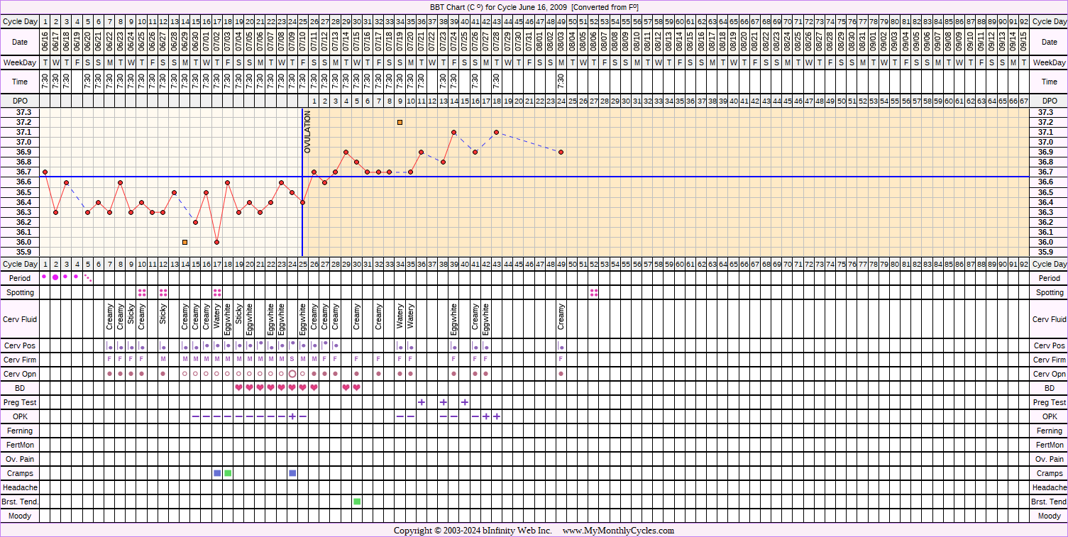Click positive OPK plus sign on day 24

coord(292,416)
